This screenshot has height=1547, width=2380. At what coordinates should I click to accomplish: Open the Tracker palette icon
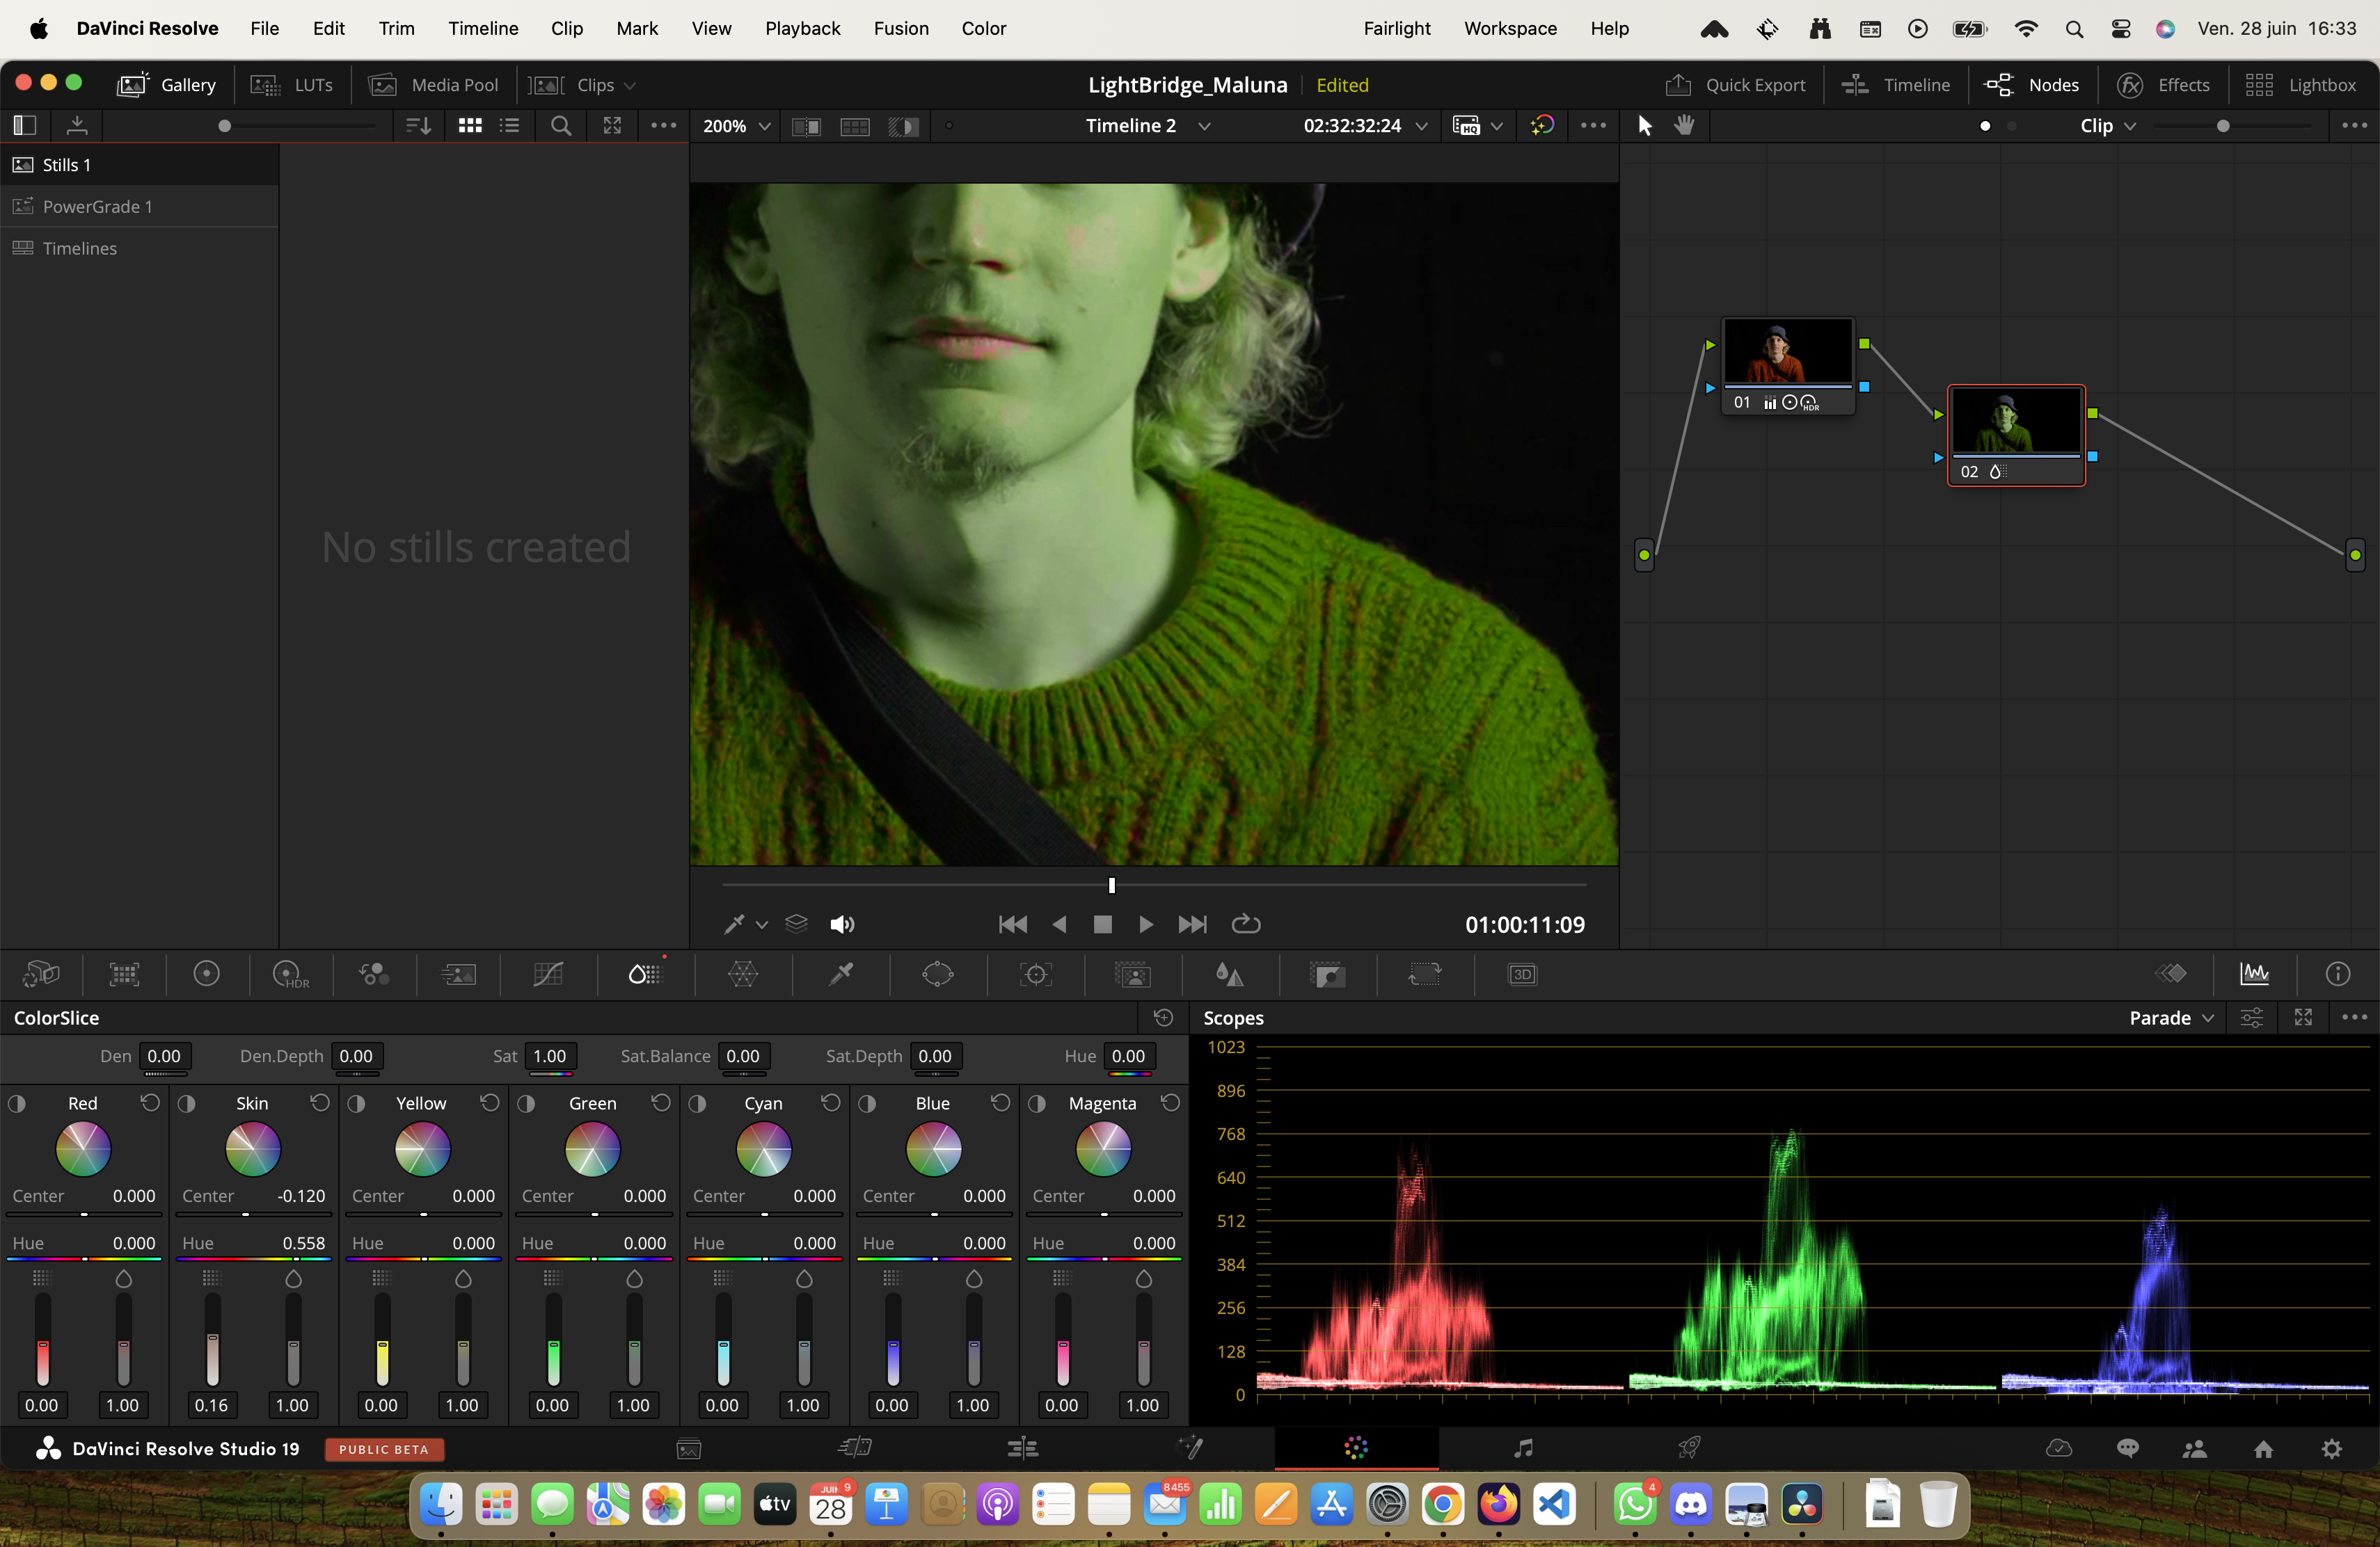click(1035, 975)
